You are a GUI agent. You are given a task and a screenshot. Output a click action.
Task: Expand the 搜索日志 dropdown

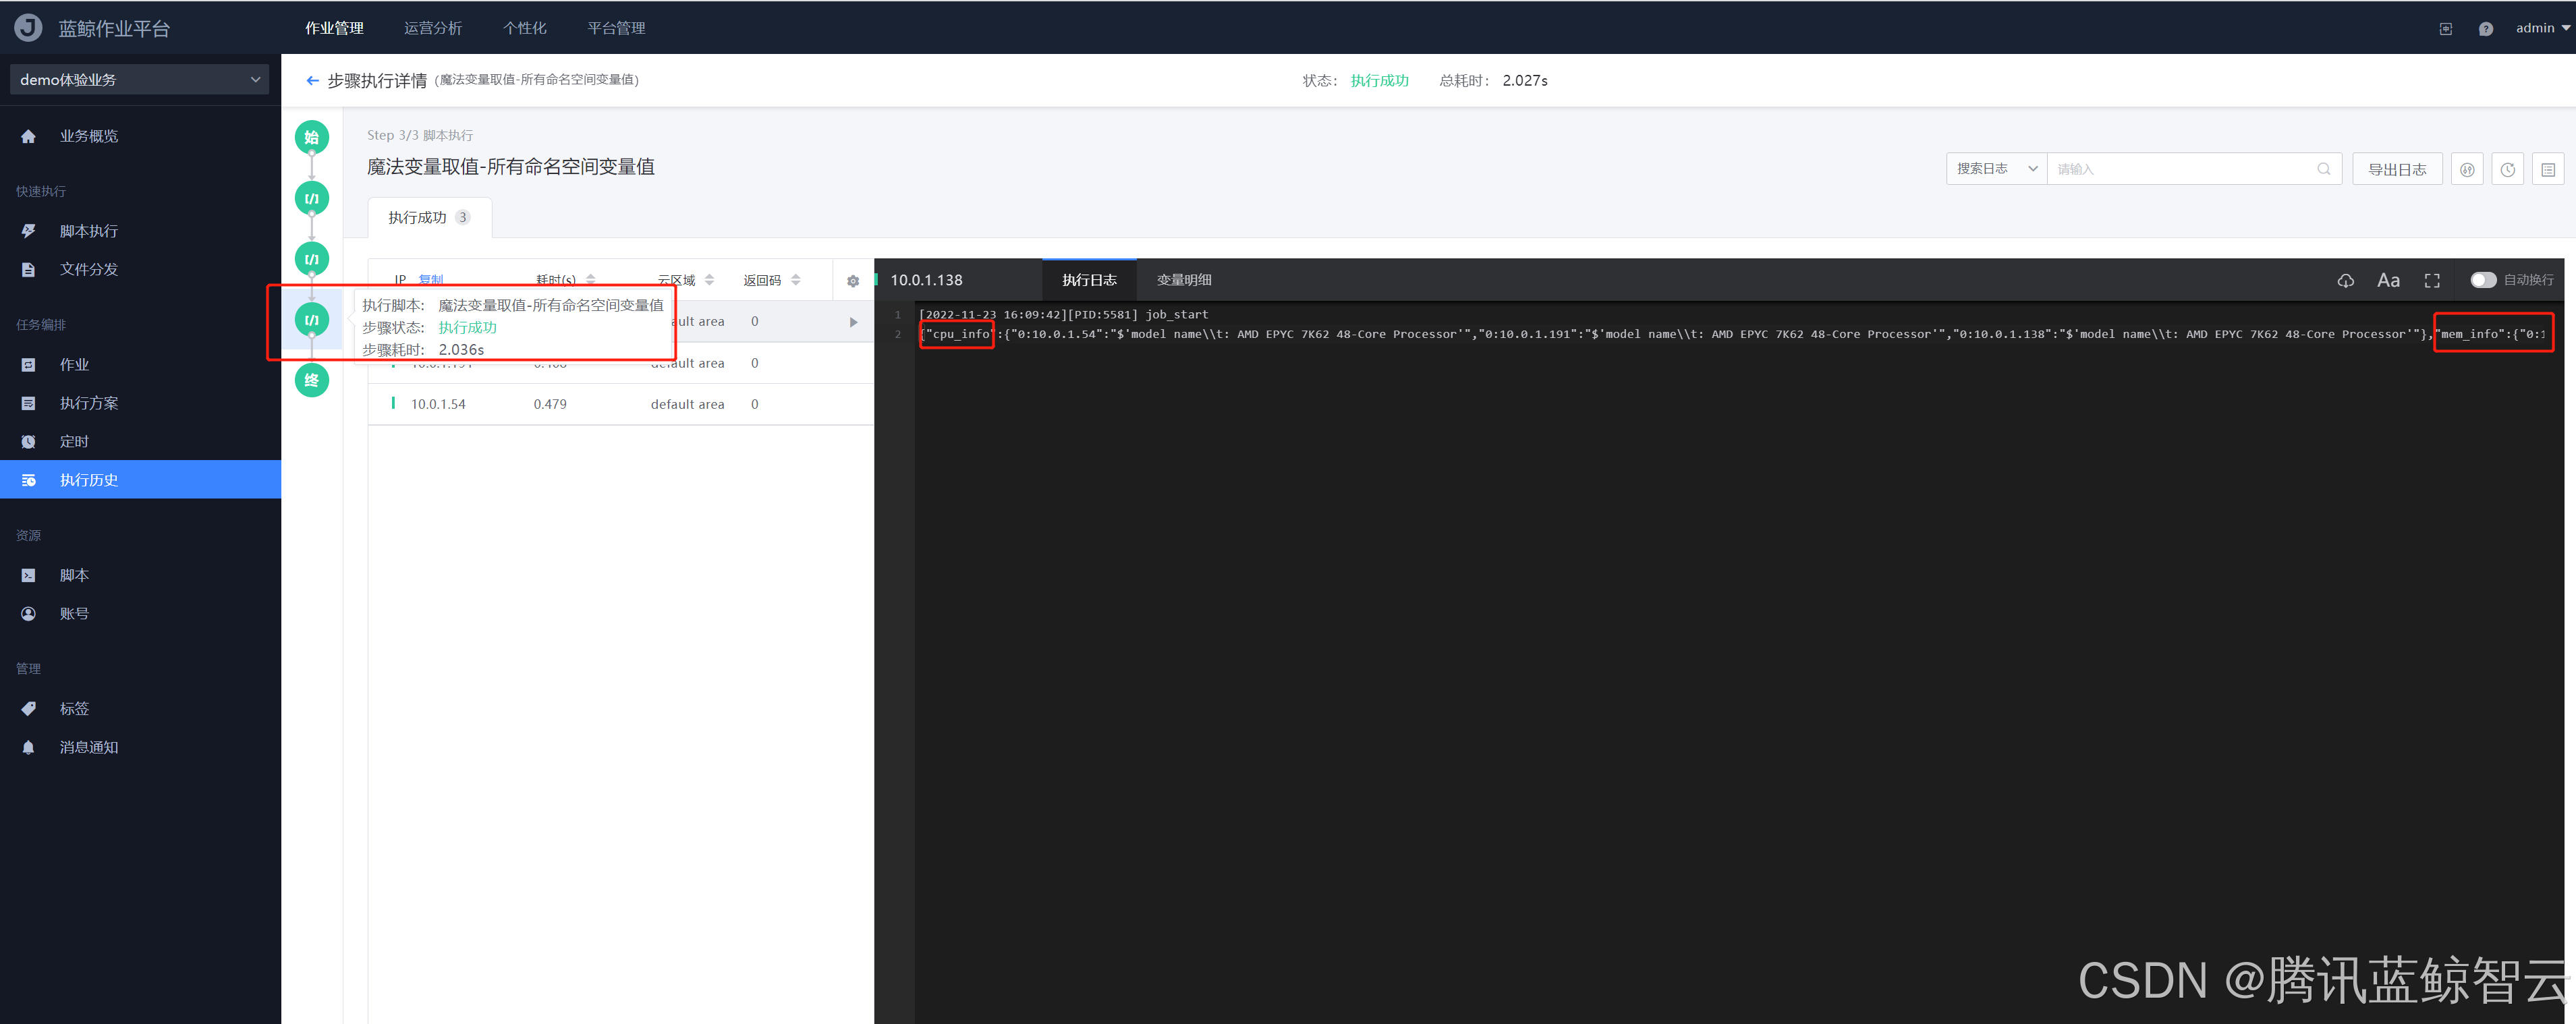[x=1996, y=169]
